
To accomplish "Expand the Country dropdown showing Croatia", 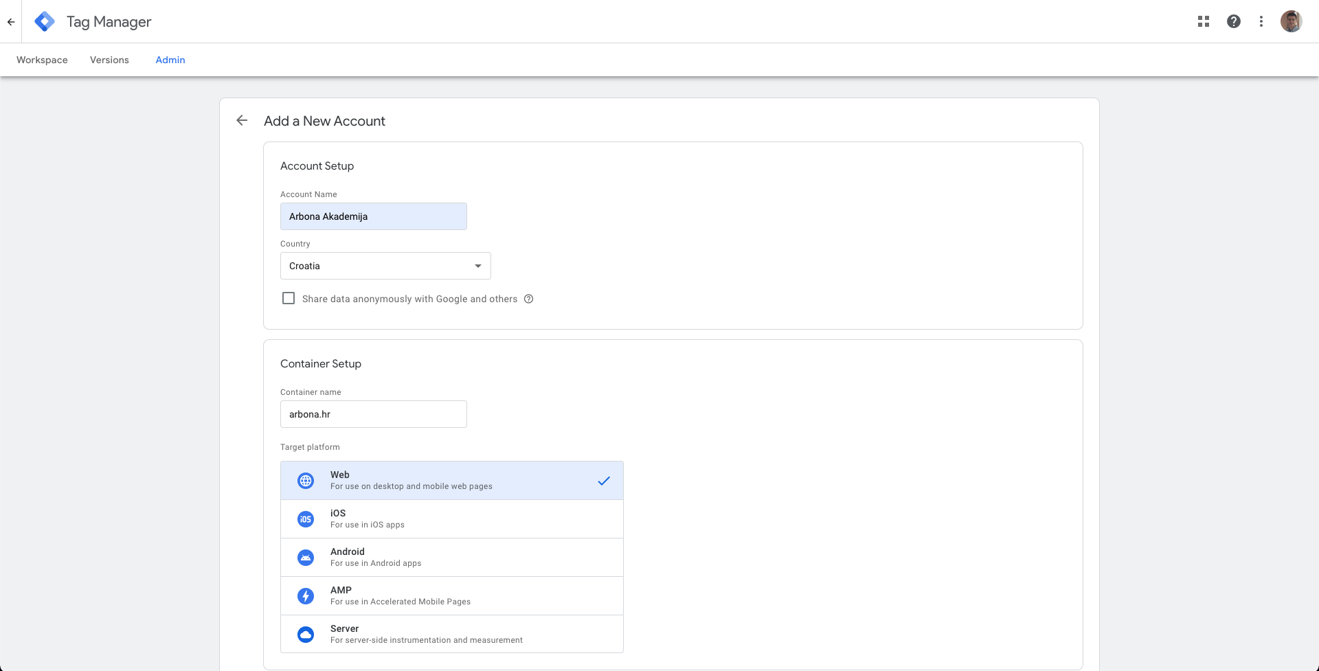I will click(385, 266).
